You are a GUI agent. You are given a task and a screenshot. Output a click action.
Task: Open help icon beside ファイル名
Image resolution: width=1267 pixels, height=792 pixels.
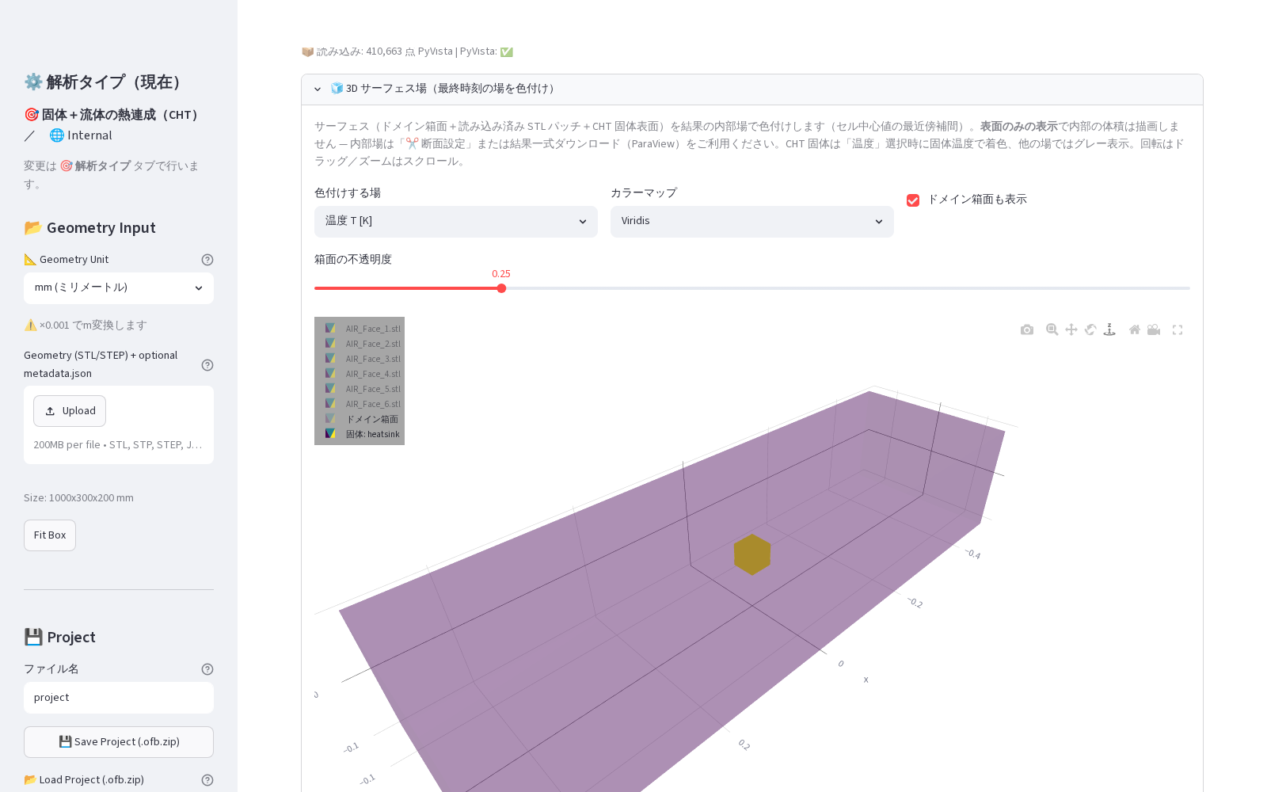(207, 669)
